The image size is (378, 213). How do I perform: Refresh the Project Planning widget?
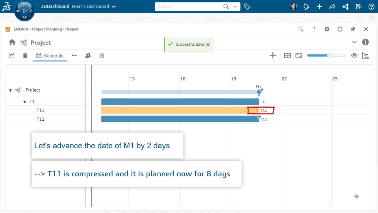(x=340, y=29)
